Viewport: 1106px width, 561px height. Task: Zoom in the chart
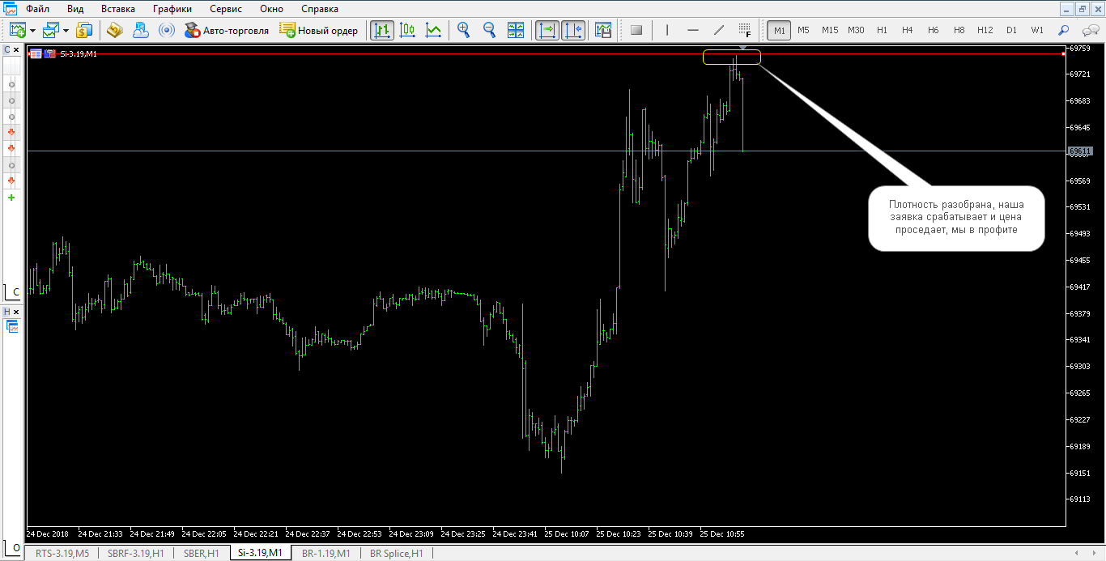[x=464, y=30]
